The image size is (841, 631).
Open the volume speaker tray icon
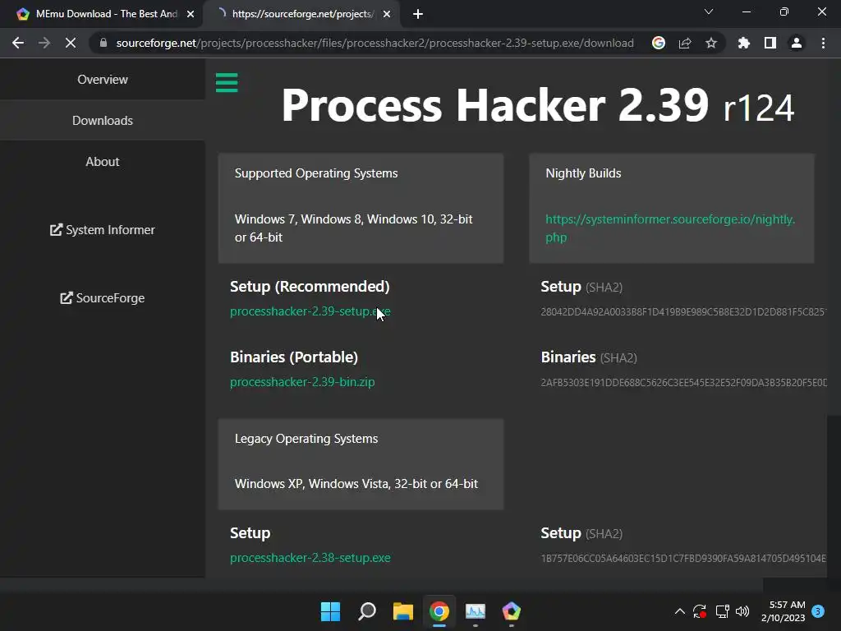742,611
